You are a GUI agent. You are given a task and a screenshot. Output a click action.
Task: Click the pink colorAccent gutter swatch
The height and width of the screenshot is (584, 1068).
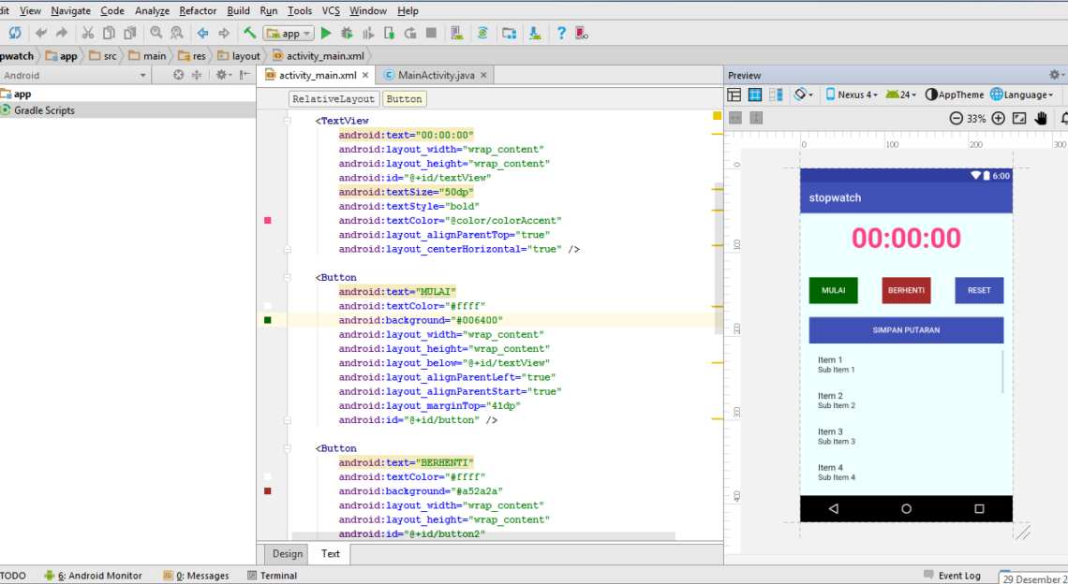click(x=268, y=221)
